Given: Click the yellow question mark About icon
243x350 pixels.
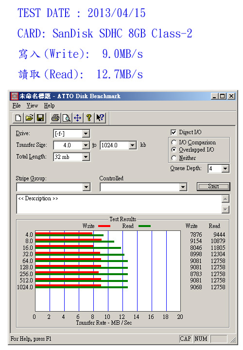Looking at the screenshot, I should click(89, 118).
